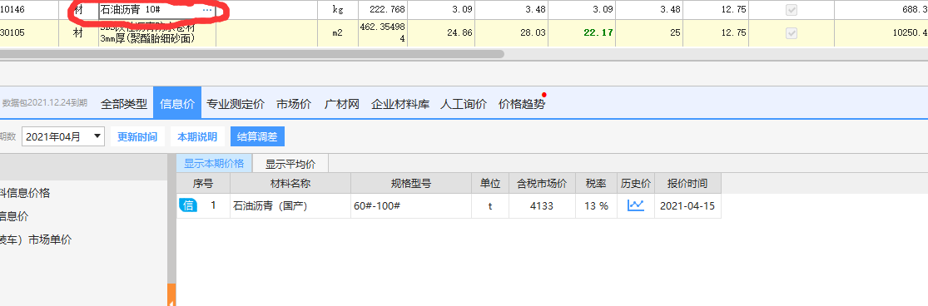Screen dimensions: 928x306
Task: Click the blue 信 badge icon
Action: coord(188,205)
